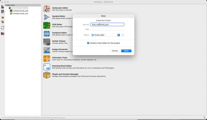
Task: Click the Unarchive project icon
Action: click(3, 22)
